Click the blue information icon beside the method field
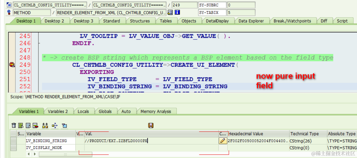This screenshot has width=357, height=158. pyautogui.click(x=177, y=12)
